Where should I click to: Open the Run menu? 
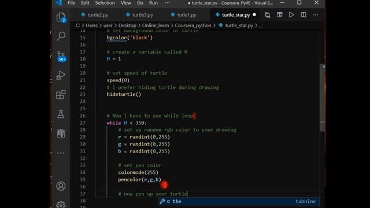click(153, 3)
